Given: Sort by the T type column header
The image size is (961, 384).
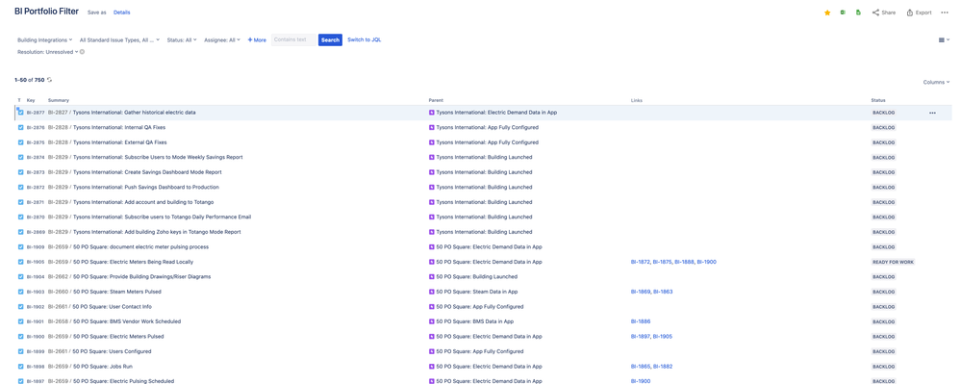Looking at the screenshot, I should 19,100.
